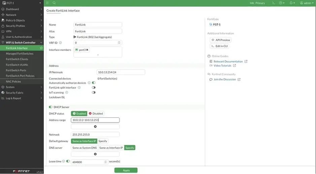The height and width of the screenshot is (174, 316).
Task: Click info icon beside IoT scanning
Action: point(67,93)
